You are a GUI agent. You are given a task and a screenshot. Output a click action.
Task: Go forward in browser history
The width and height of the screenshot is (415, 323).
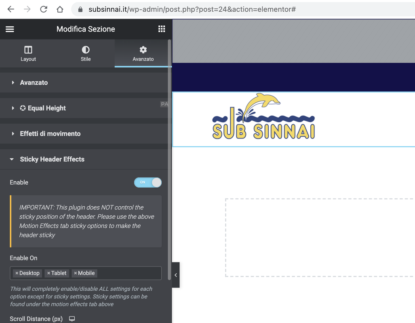[x=27, y=9]
